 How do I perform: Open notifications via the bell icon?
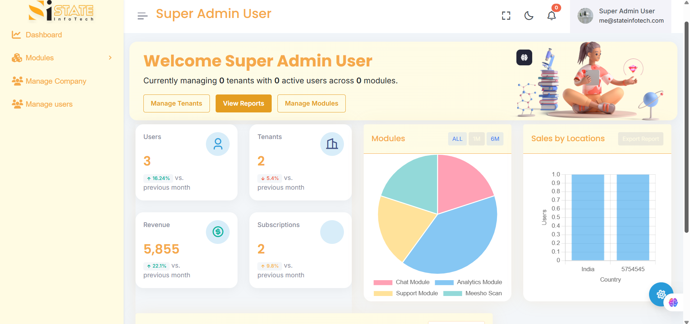point(551,15)
